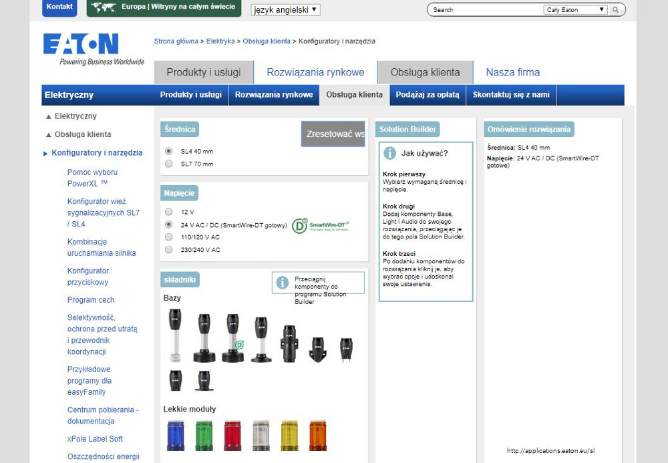Select the green light module
This screenshot has width=668, height=463.
204,436
